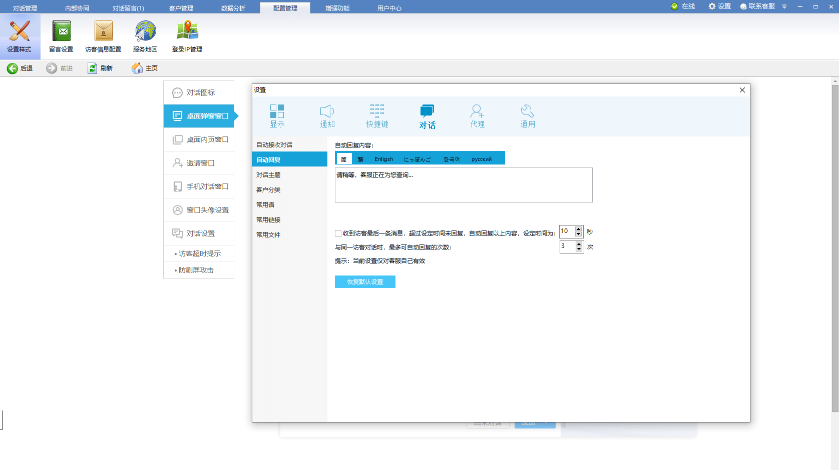Select 常用语 in the settings list
This screenshot has width=839, height=470.
265,205
